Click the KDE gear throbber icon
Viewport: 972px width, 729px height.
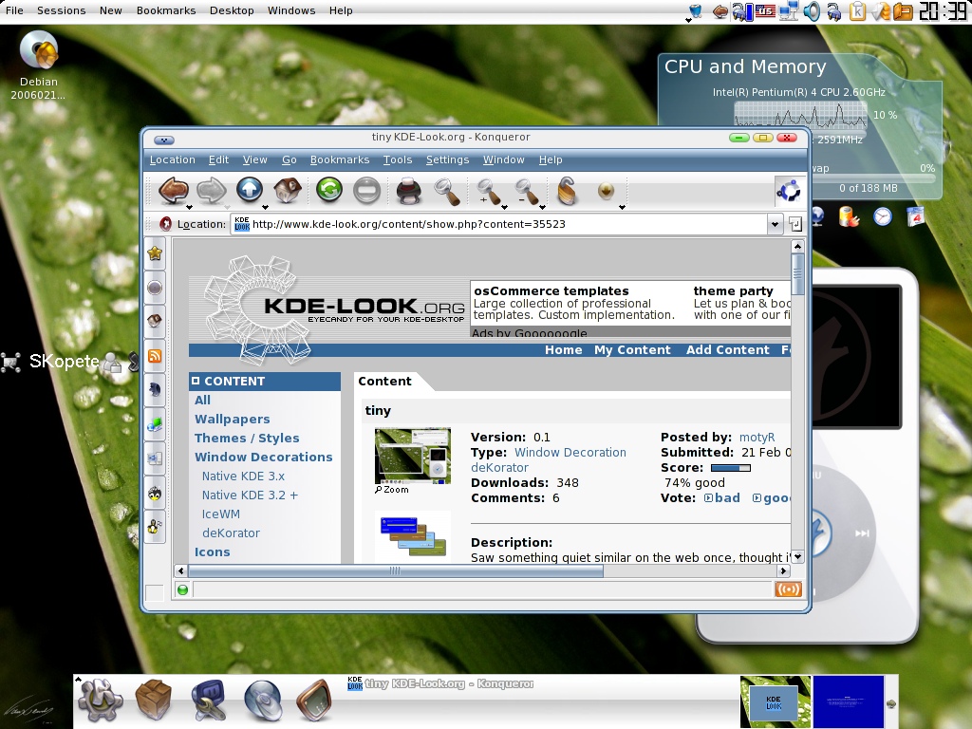pos(789,190)
